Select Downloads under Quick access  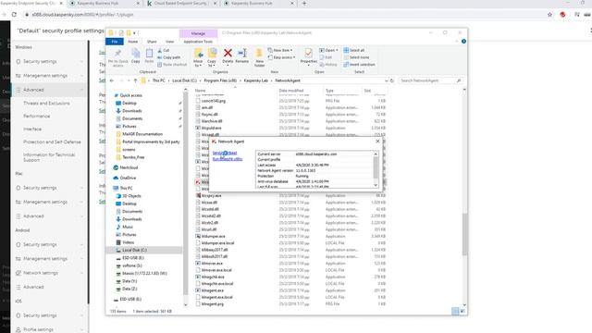pyautogui.click(x=131, y=111)
